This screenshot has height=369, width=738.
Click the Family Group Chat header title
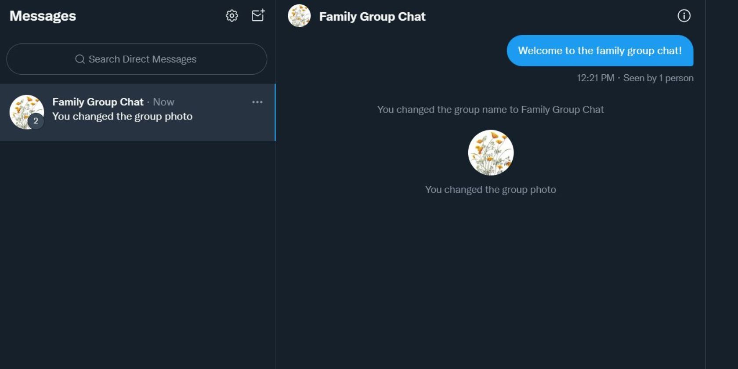372,17
